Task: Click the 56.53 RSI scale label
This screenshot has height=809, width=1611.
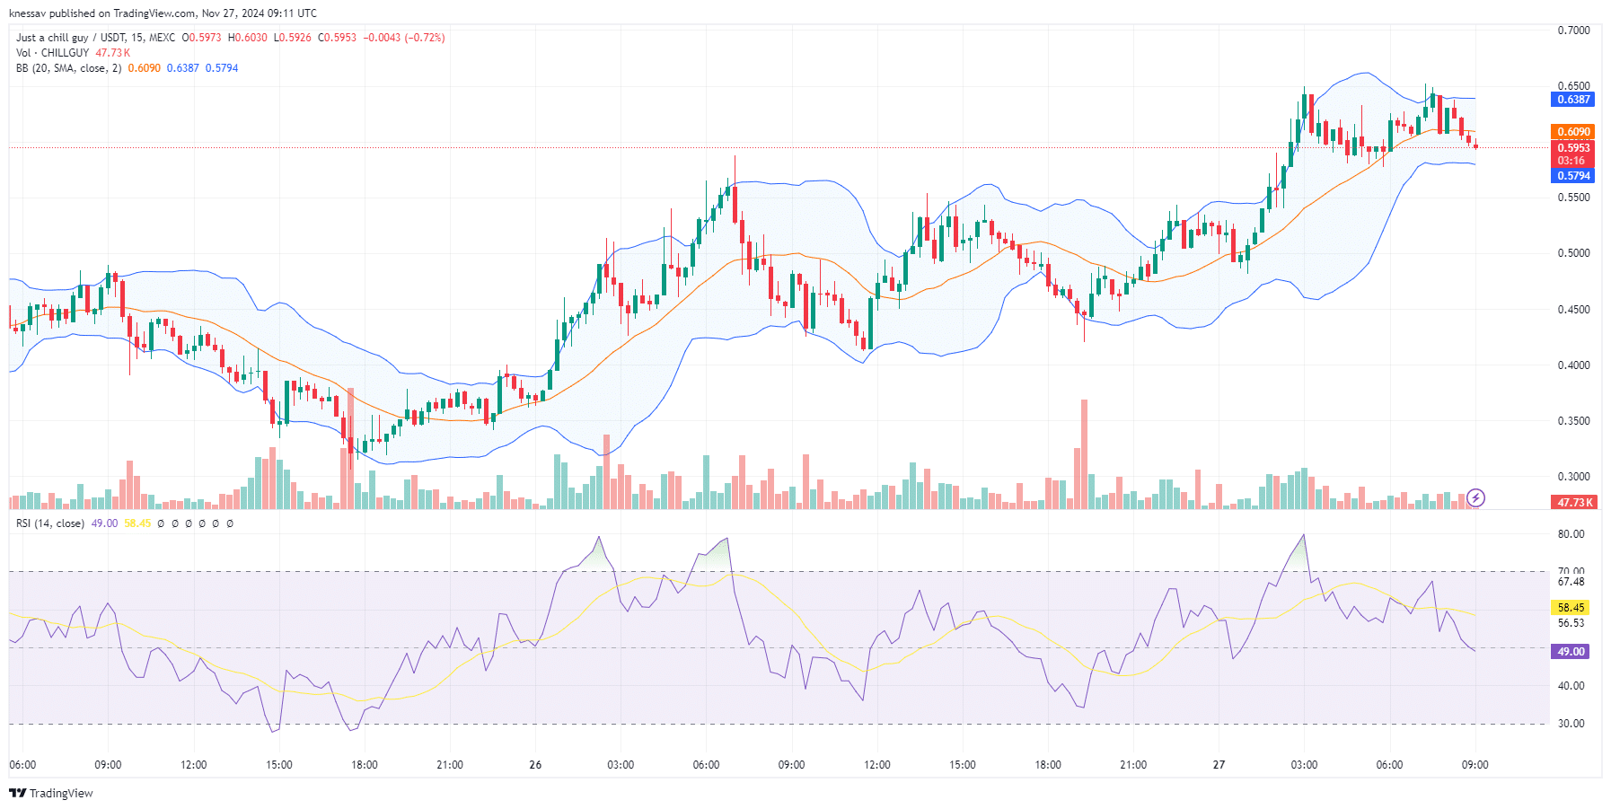Action: pyautogui.click(x=1571, y=623)
